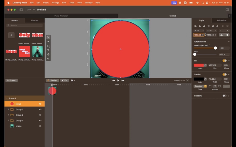Expand Group 3 in the layer list
236x147 pixels.
tap(8, 109)
